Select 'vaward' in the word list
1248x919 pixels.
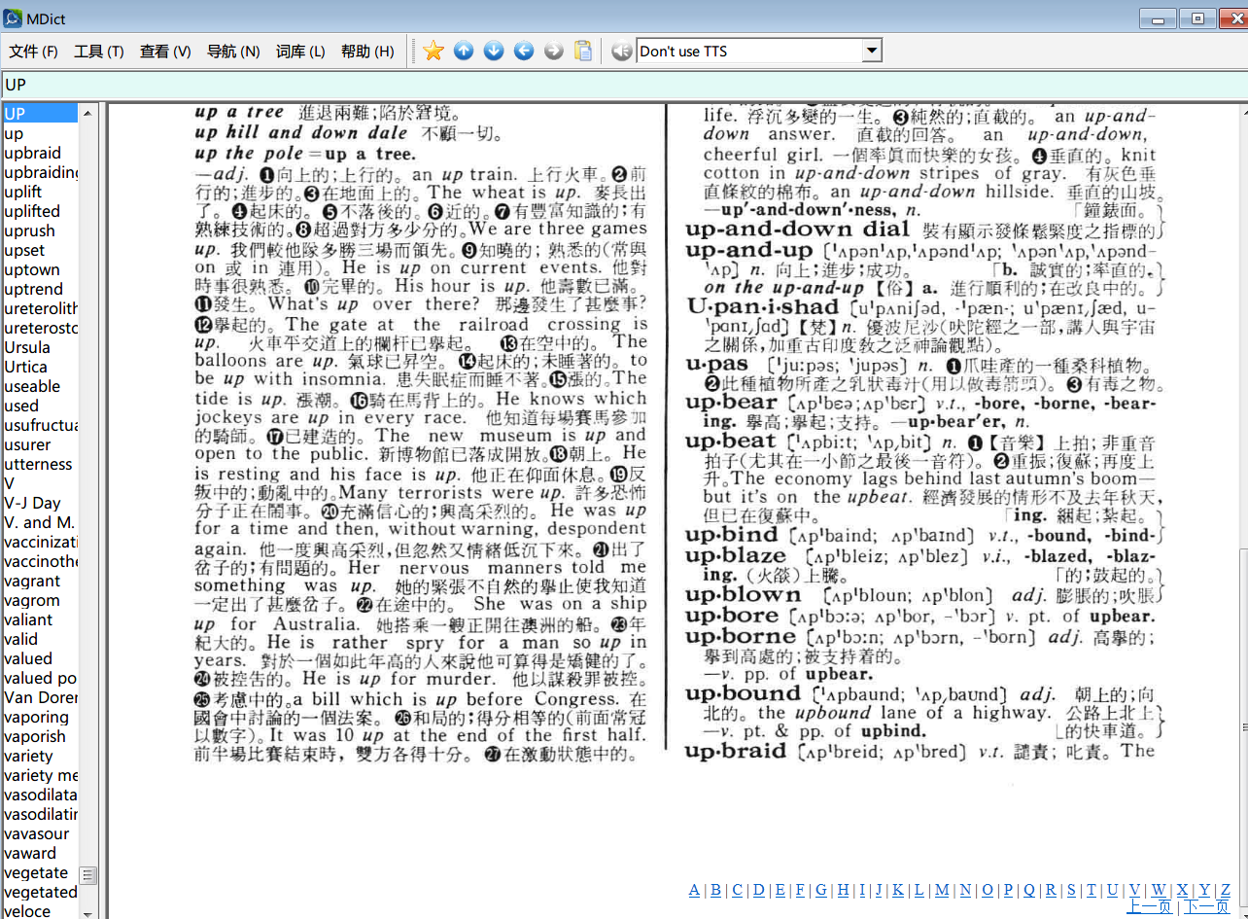pyautogui.click(x=30, y=853)
